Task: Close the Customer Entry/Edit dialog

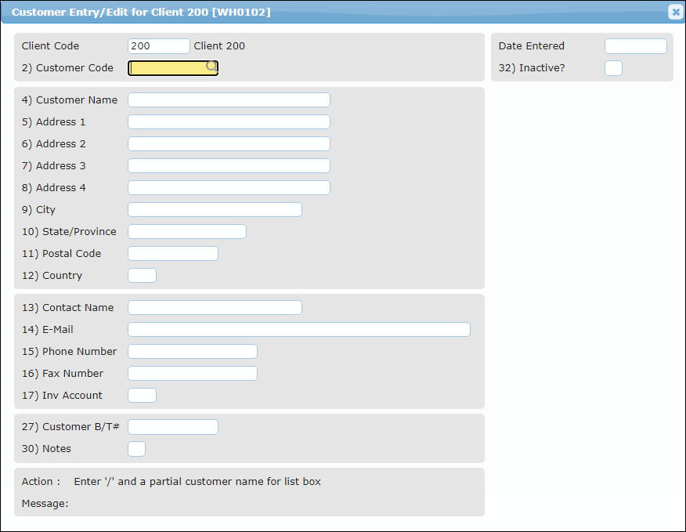Action: pos(675,12)
